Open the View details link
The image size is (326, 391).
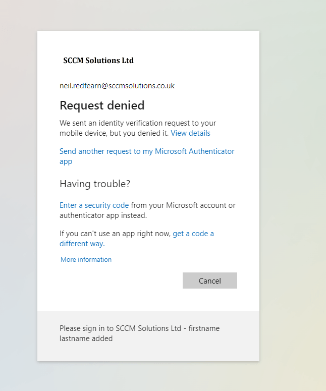click(190, 133)
